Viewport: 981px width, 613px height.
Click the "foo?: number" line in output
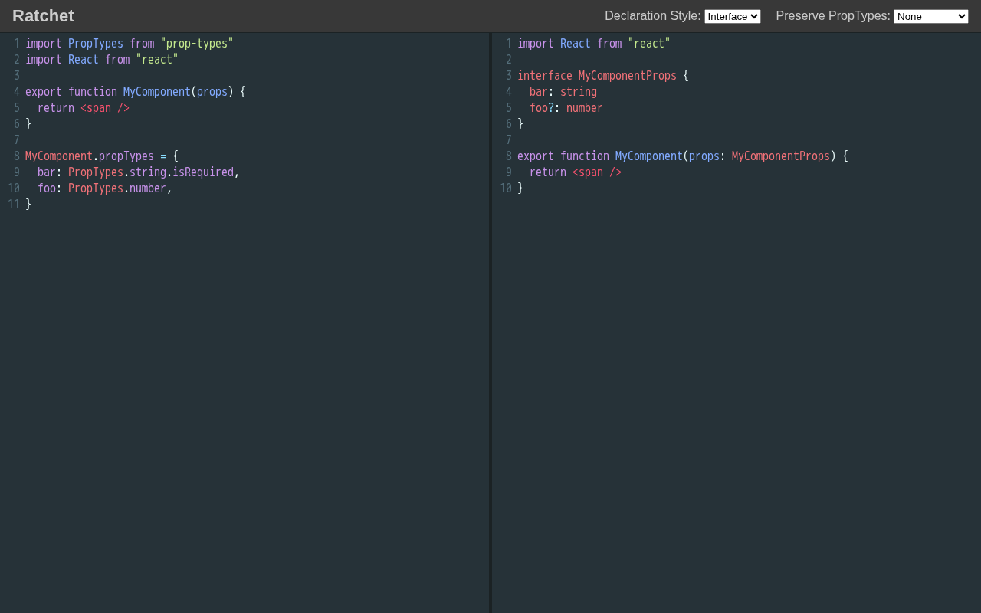click(566, 108)
